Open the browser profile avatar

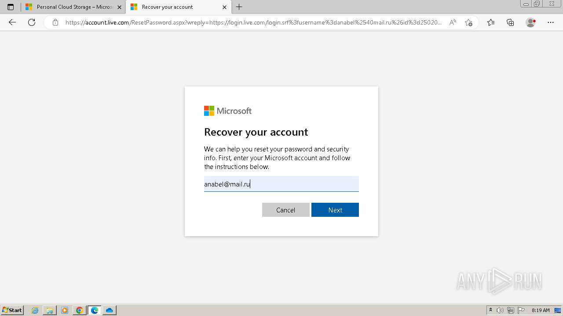531,22
